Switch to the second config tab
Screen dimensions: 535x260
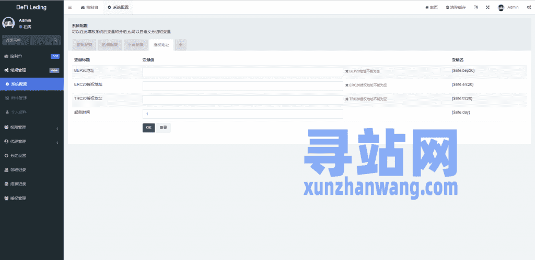(x=110, y=45)
